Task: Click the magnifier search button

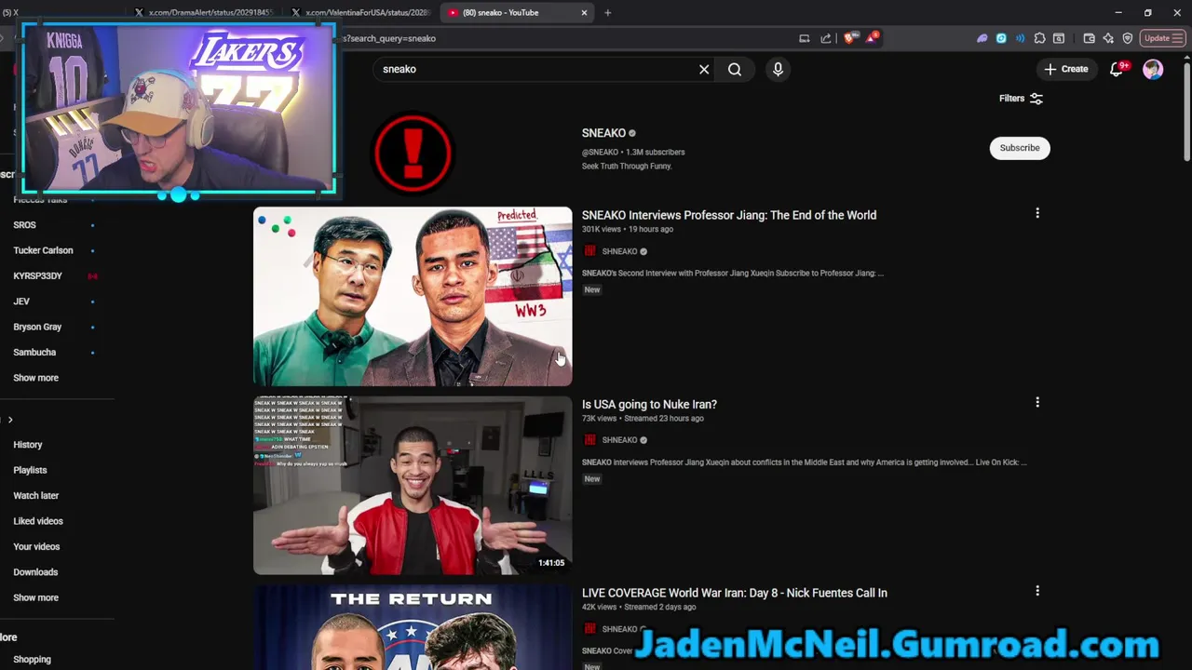Action: (x=735, y=69)
